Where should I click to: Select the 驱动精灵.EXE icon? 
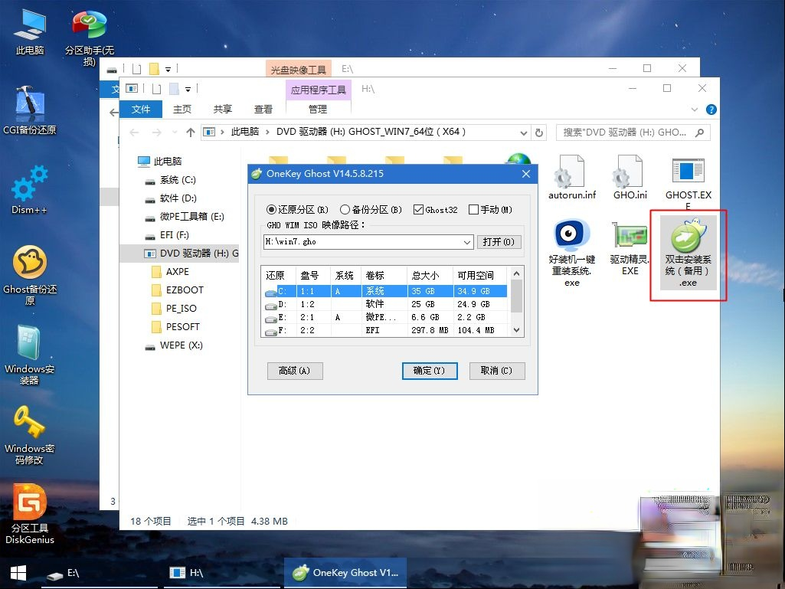coord(630,248)
